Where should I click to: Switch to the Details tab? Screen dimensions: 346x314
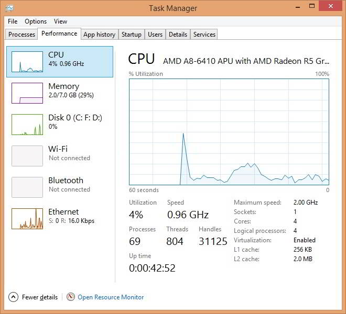(178, 35)
